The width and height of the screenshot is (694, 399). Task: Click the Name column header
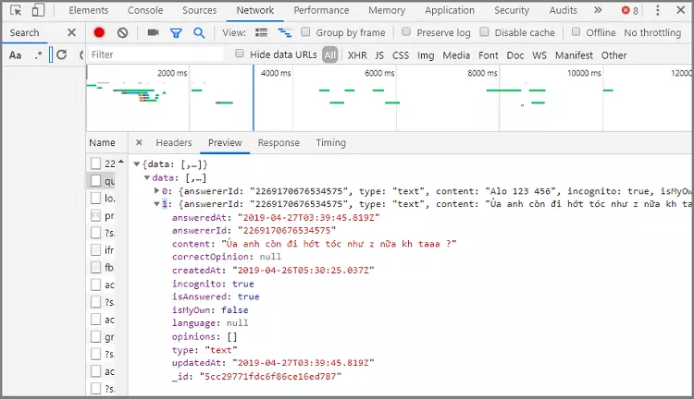pyautogui.click(x=102, y=143)
